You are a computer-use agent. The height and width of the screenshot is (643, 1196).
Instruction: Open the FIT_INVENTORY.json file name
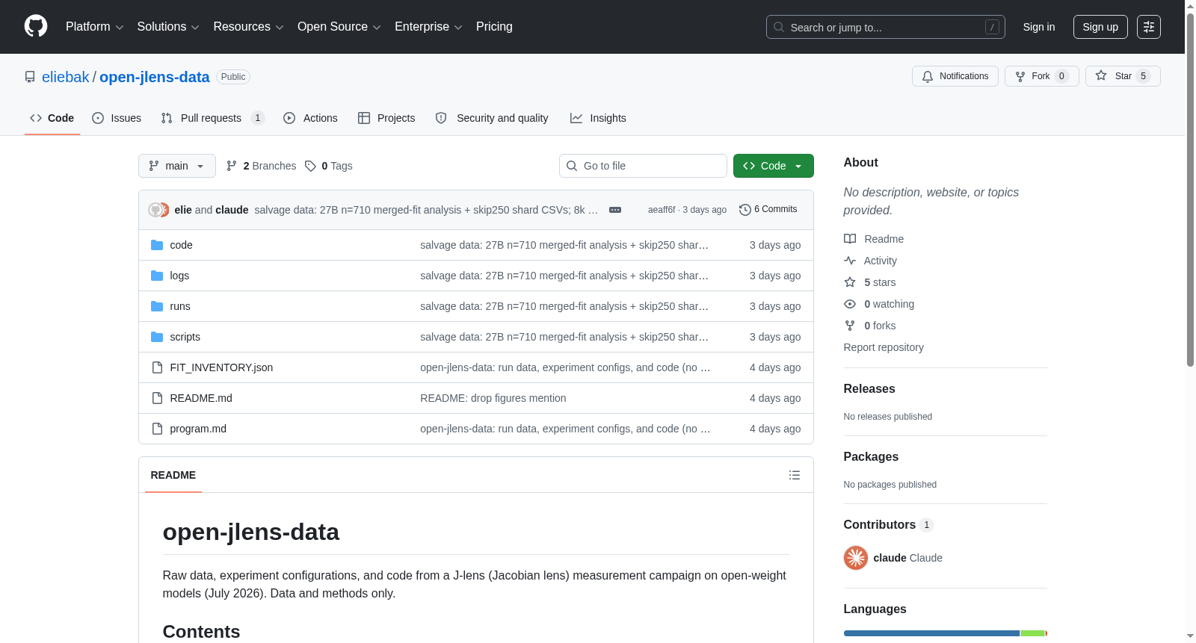pyautogui.click(x=221, y=367)
